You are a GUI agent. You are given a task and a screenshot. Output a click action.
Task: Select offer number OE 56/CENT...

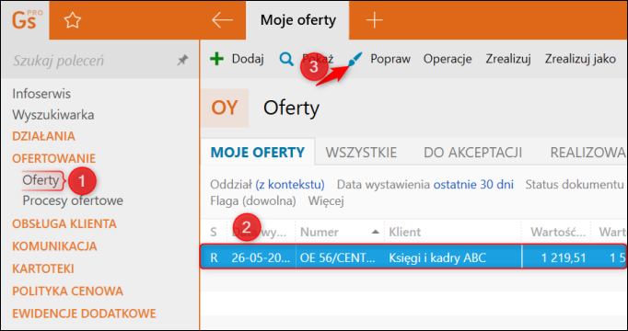(x=338, y=257)
